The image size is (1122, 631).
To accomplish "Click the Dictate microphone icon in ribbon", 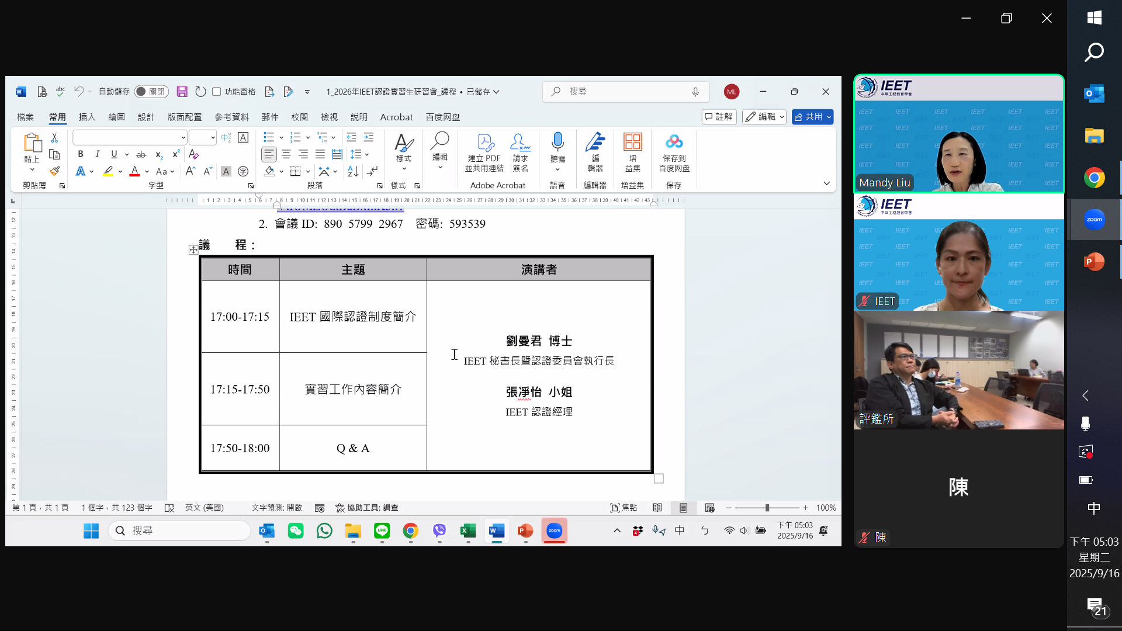I will tap(557, 142).
